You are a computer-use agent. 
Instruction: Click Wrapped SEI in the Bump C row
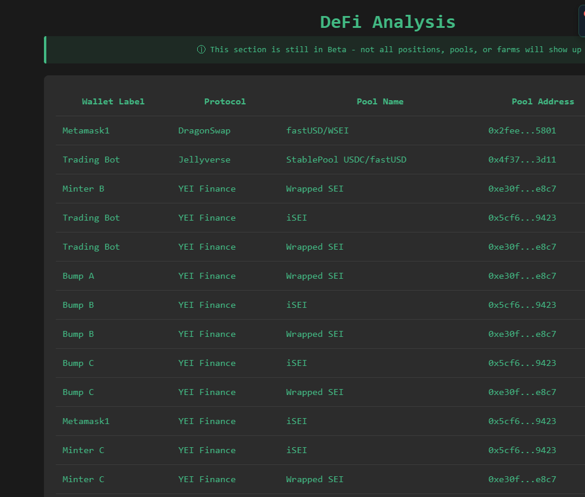click(315, 392)
